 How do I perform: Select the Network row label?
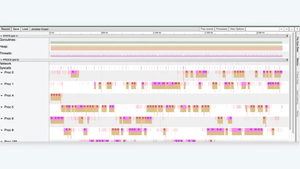[x=6, y=64]
